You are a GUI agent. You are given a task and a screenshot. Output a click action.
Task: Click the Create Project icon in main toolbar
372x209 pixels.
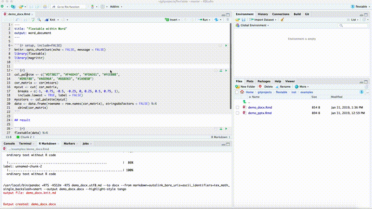[x=13, y=7]
